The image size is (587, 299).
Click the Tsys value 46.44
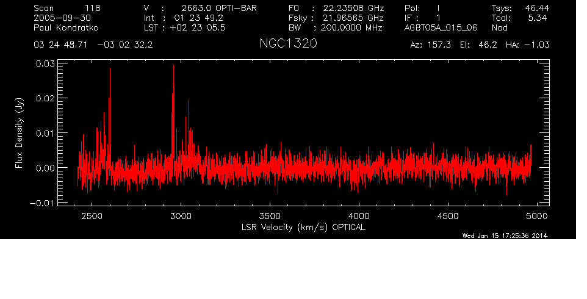[x=536, y=8]
